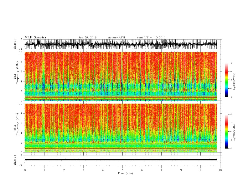Click time axis tick label 3
Viewport: 248px width, 191px height.
(x=83, y=170)
